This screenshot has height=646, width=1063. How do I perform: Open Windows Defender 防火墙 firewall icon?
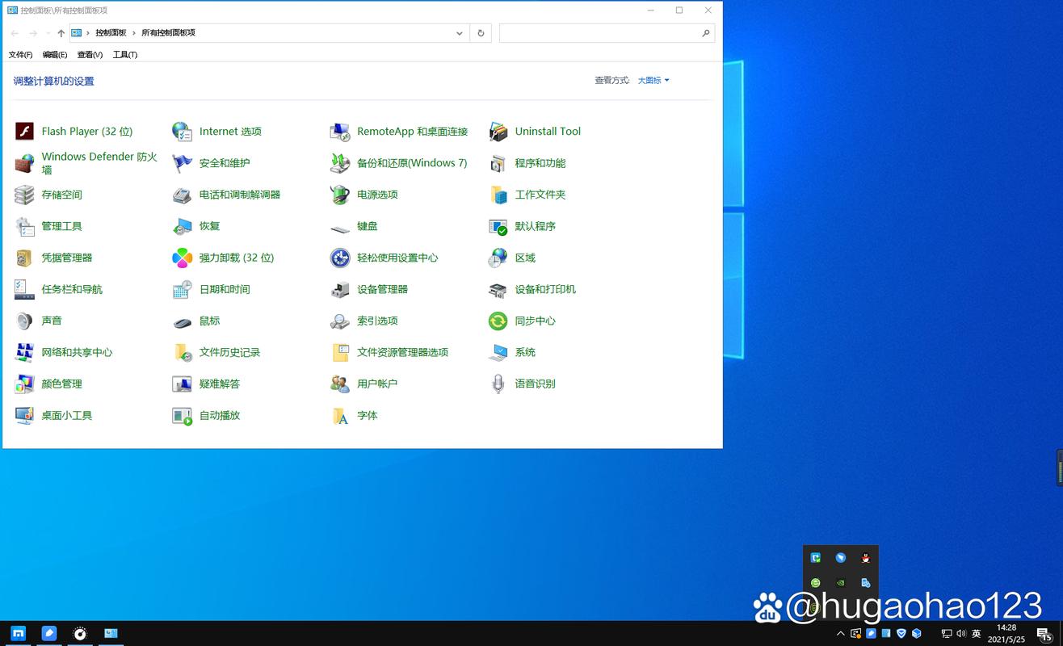tap(24, 163)
